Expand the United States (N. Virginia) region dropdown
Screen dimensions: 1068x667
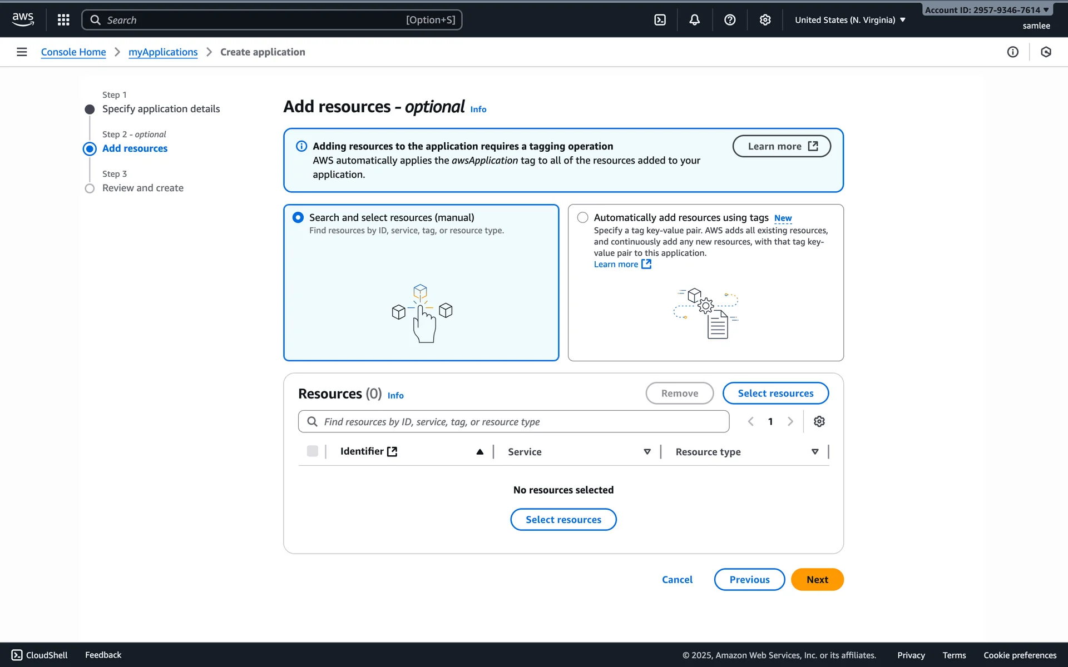[850, 20]
